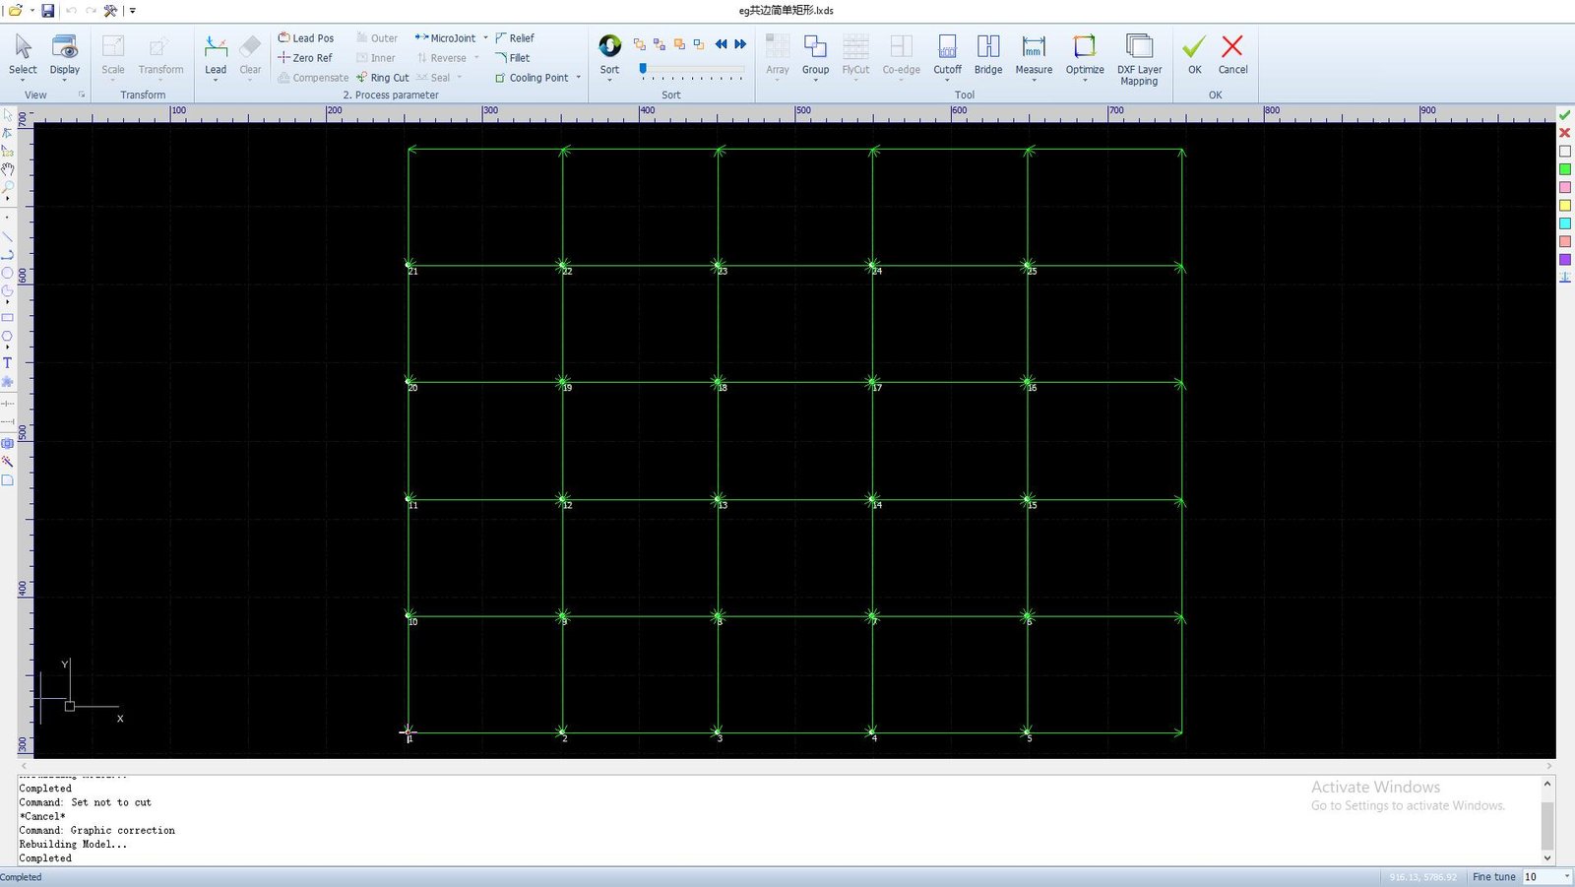Screen dimensions: 1575x887
Task: Pick the cyan layer color swatch
Action: click(x=1565, y=223)
